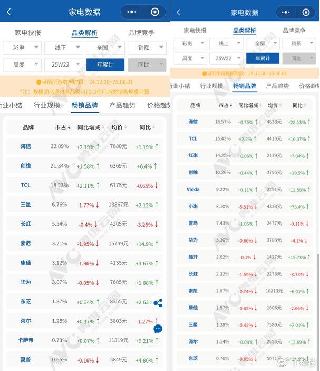Select 产品趋势 sub-tab in right panel
The width and height of the screenshot is (320, 371).
click(x=277, y=86)
